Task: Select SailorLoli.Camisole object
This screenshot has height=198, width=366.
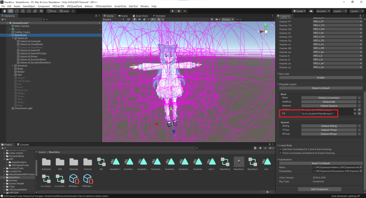Action: pyautogui.click(x=30, y=41)
